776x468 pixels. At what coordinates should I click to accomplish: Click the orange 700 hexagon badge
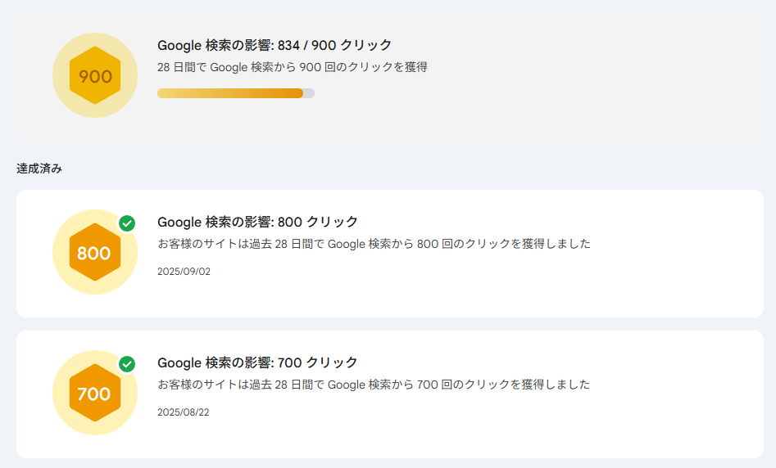[x=95, y=394]
